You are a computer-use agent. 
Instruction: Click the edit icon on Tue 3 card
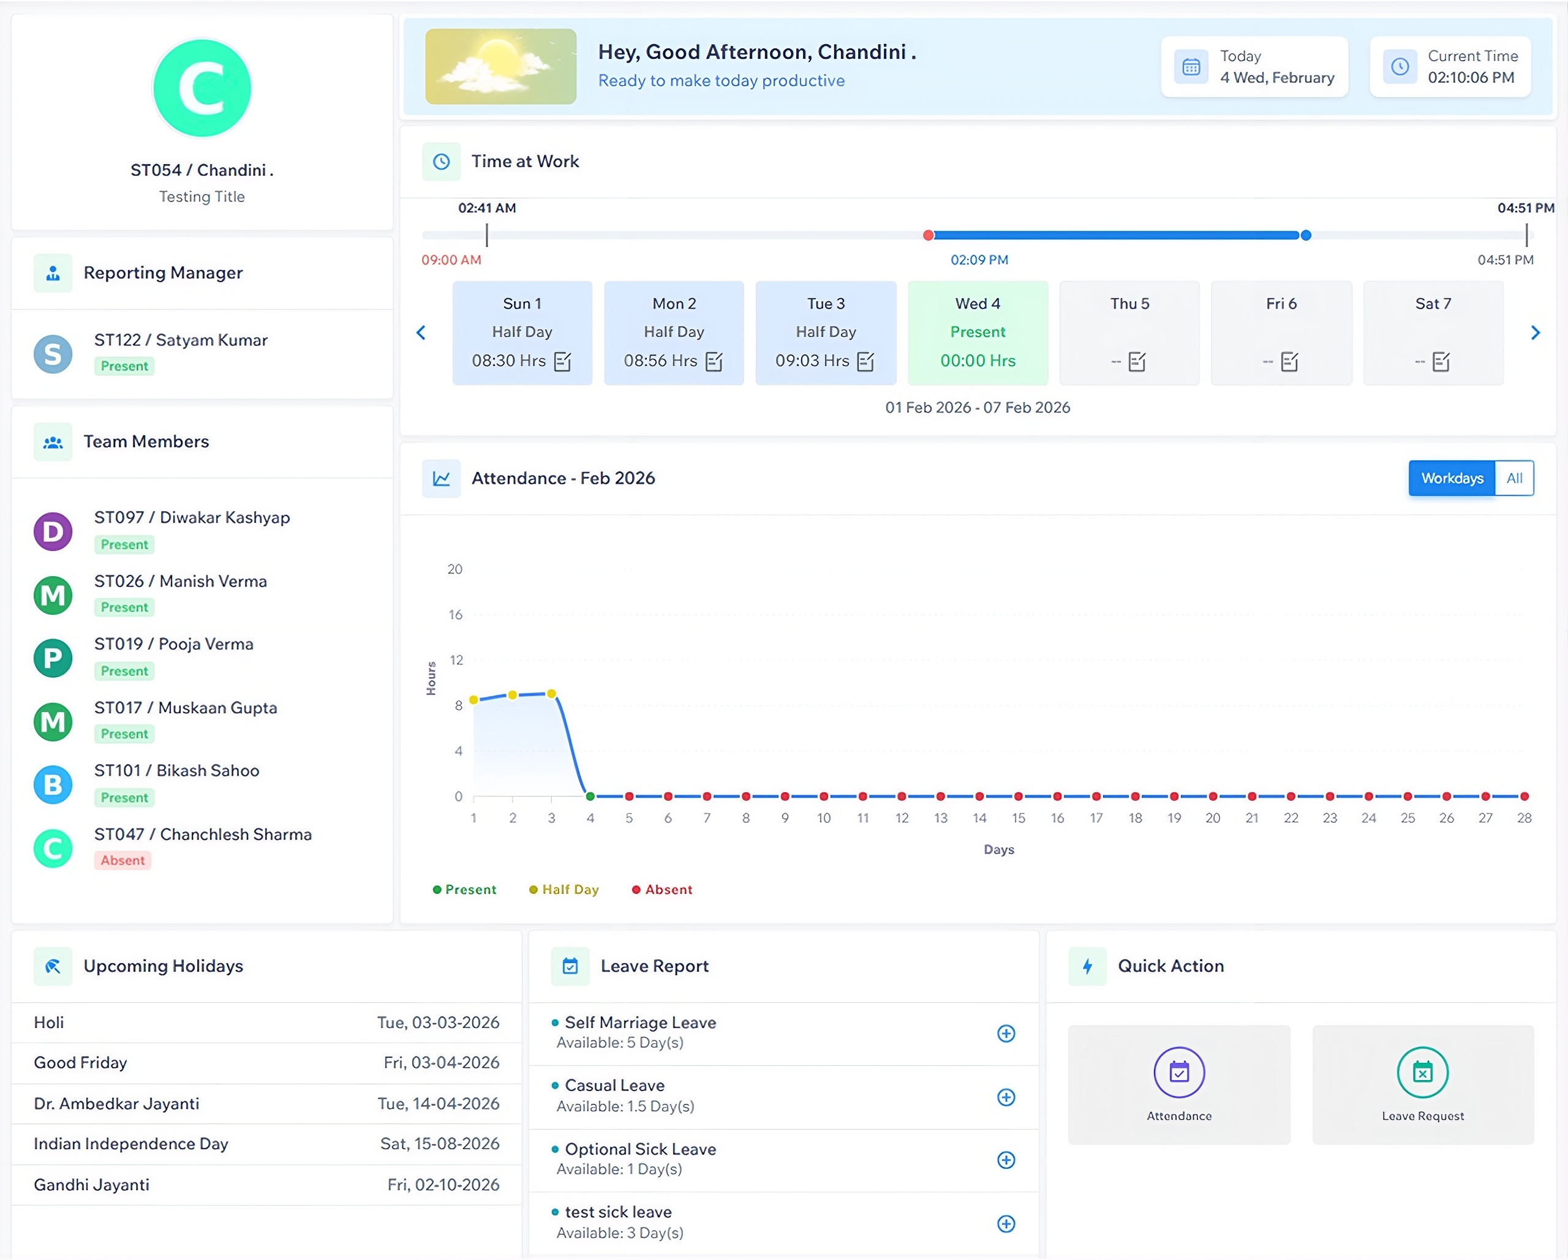[865, 361]
